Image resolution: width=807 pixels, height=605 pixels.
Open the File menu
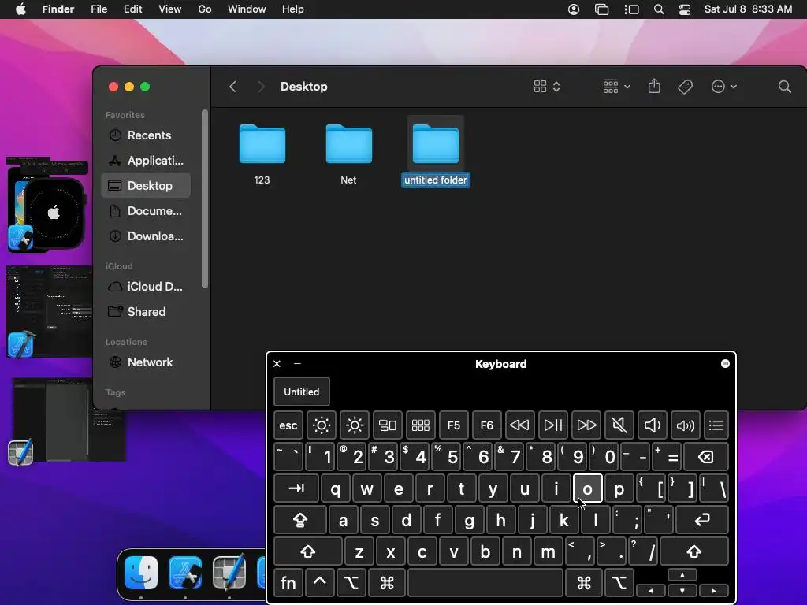pos(99,9)
